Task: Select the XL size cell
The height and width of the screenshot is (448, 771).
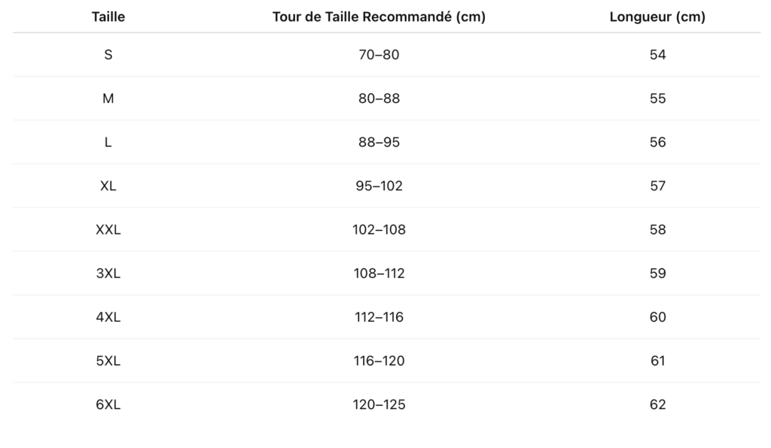Action: tap(108, 186)
